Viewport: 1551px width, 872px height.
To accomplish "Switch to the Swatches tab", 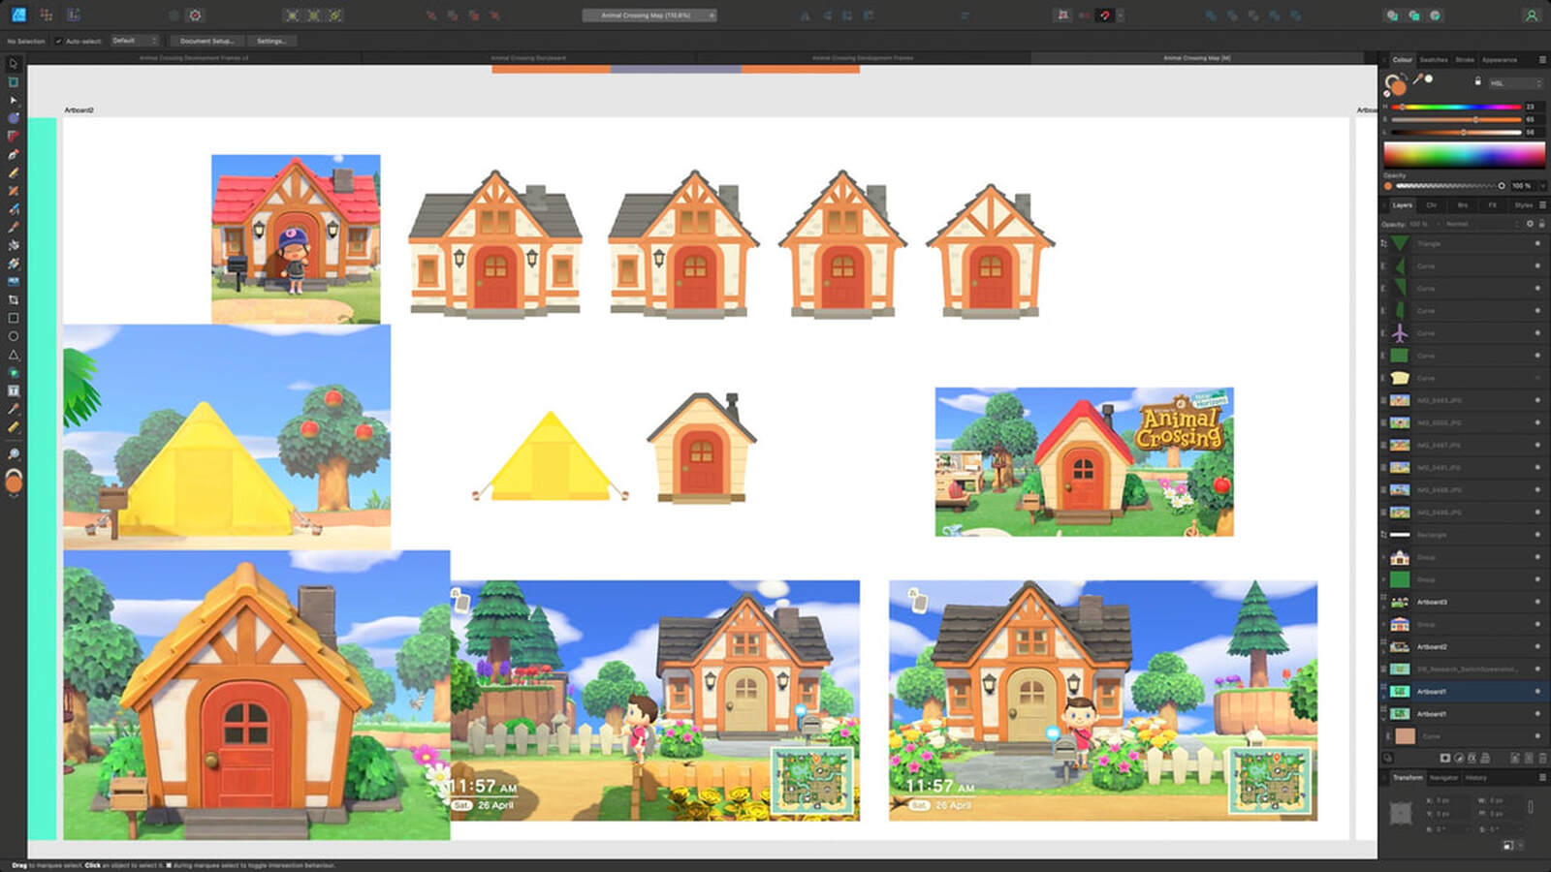I will point(1434,59).
